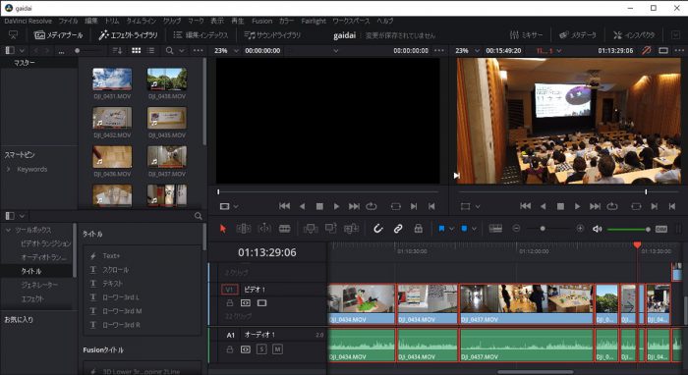
Task: Click play forward in source viewer
Action: 336,206
